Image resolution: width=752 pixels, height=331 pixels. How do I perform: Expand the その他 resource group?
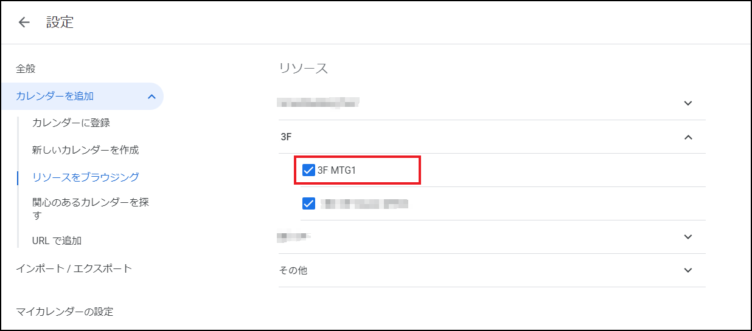coord(688,270)
